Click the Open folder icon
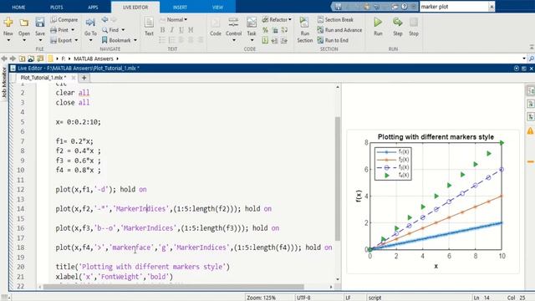 [x=24, y=23]
